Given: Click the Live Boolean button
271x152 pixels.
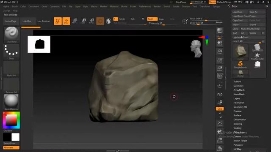Looking at the screenshot, I should click(x=44, y=21).
